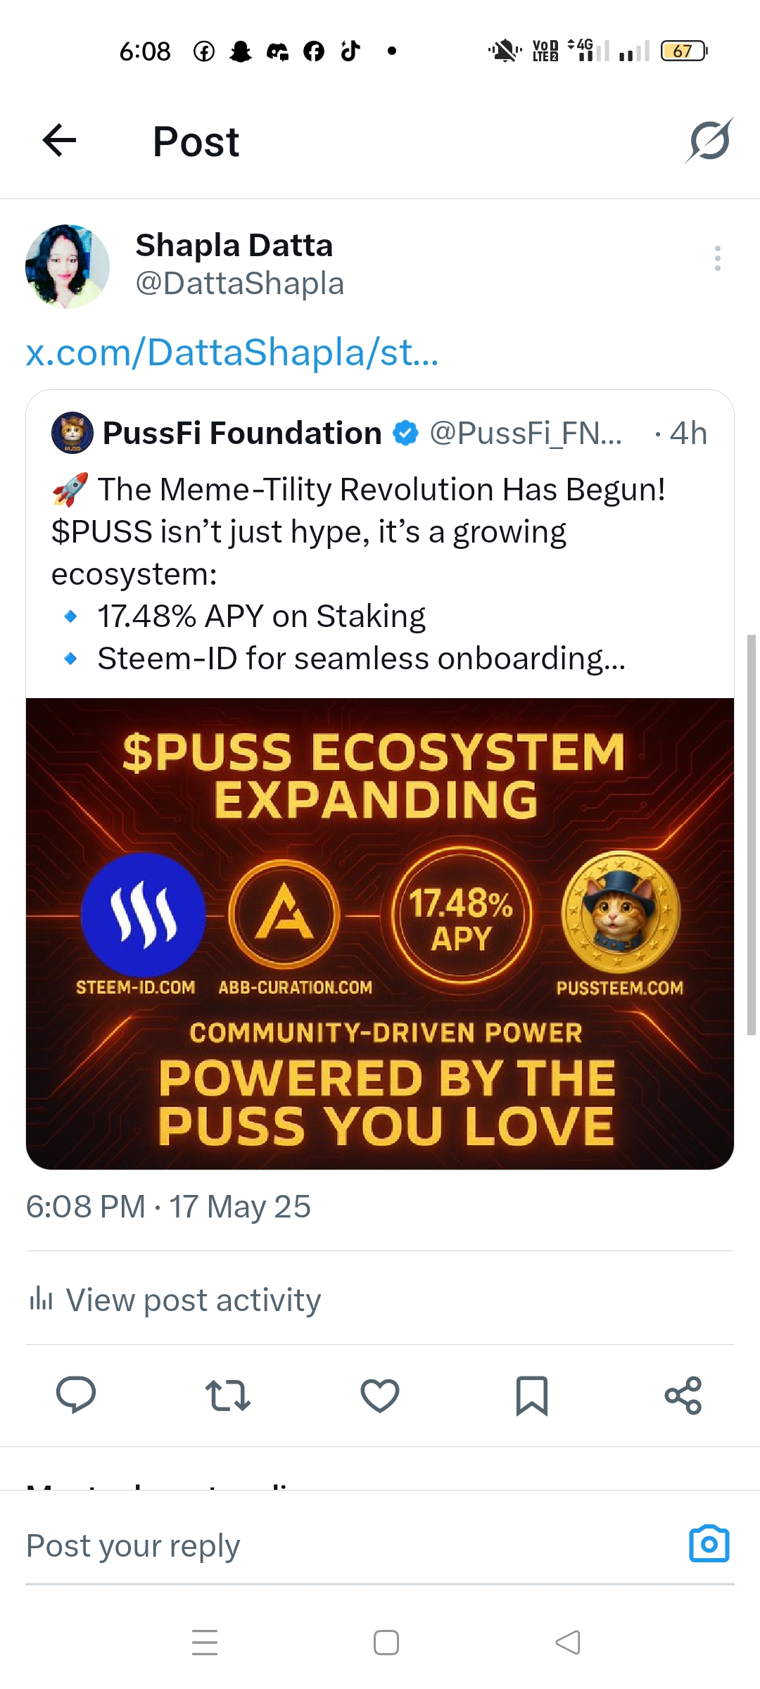Open camera icon in reply bar

[x=709, y=1544]
